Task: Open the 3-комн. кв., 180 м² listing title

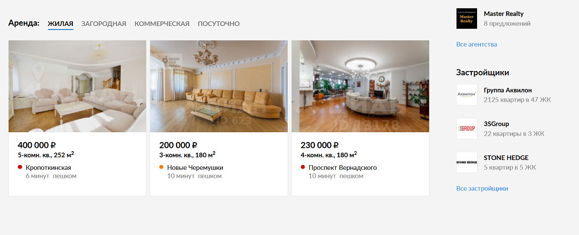Action: 188,155
